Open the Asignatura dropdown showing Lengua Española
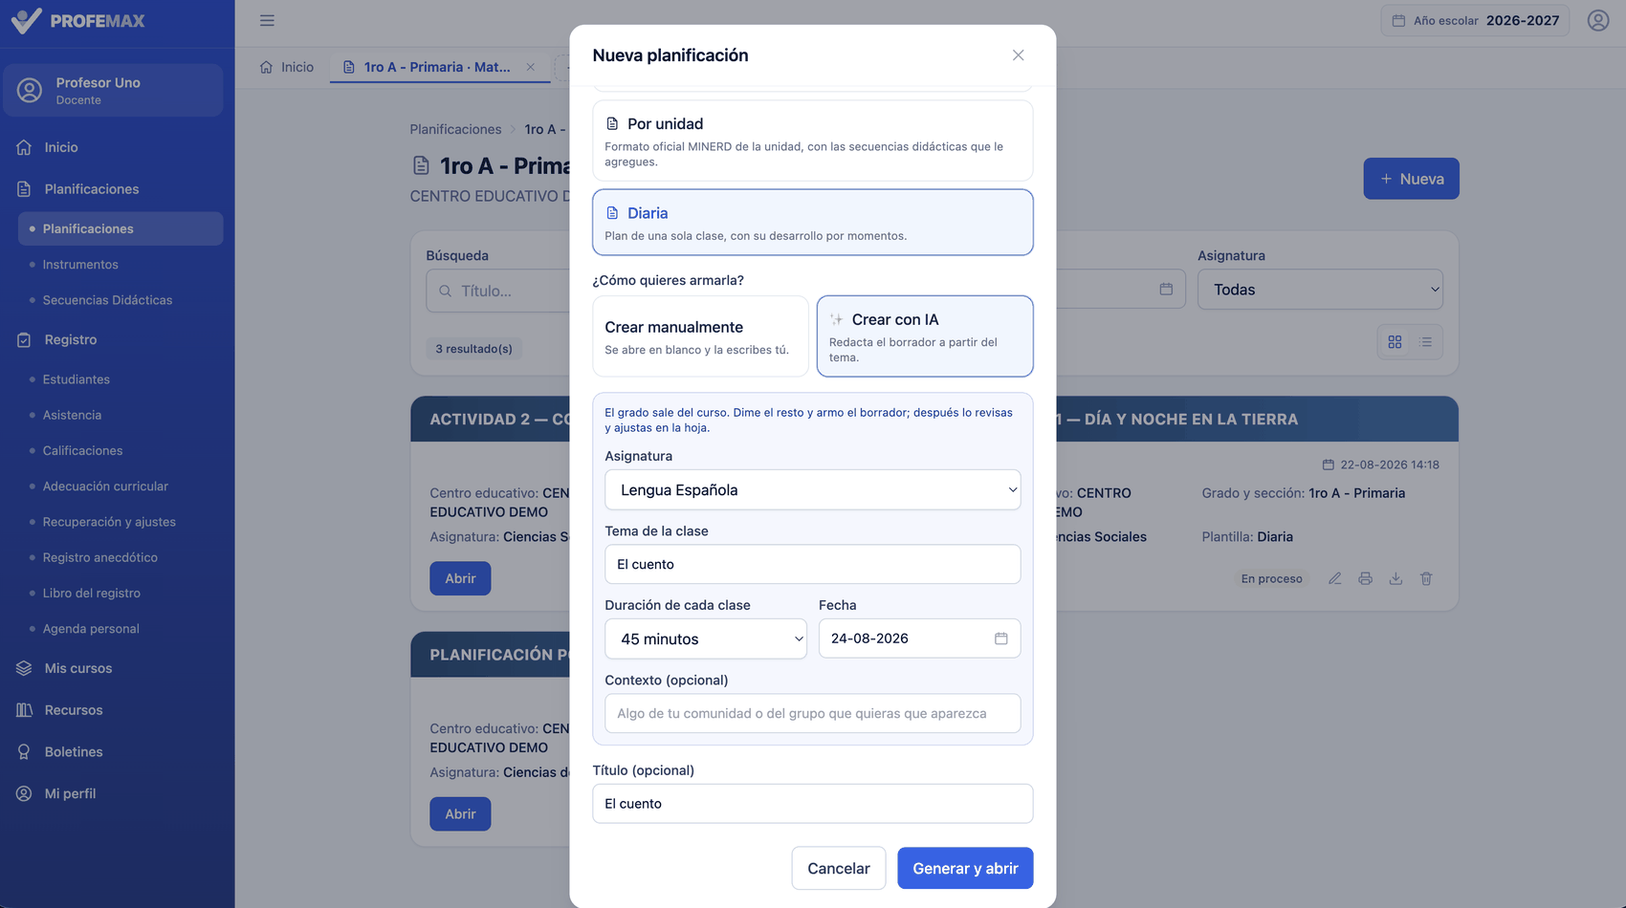Image resolution: width=1626 pixels, height=908 pixels. click(813, 489)
